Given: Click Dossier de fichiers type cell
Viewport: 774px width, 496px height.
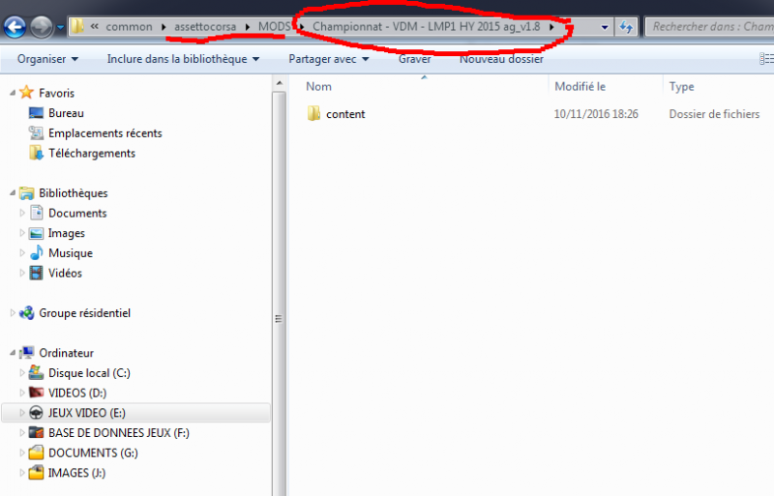Looking at the screenshot, I should tap(714, 114).
